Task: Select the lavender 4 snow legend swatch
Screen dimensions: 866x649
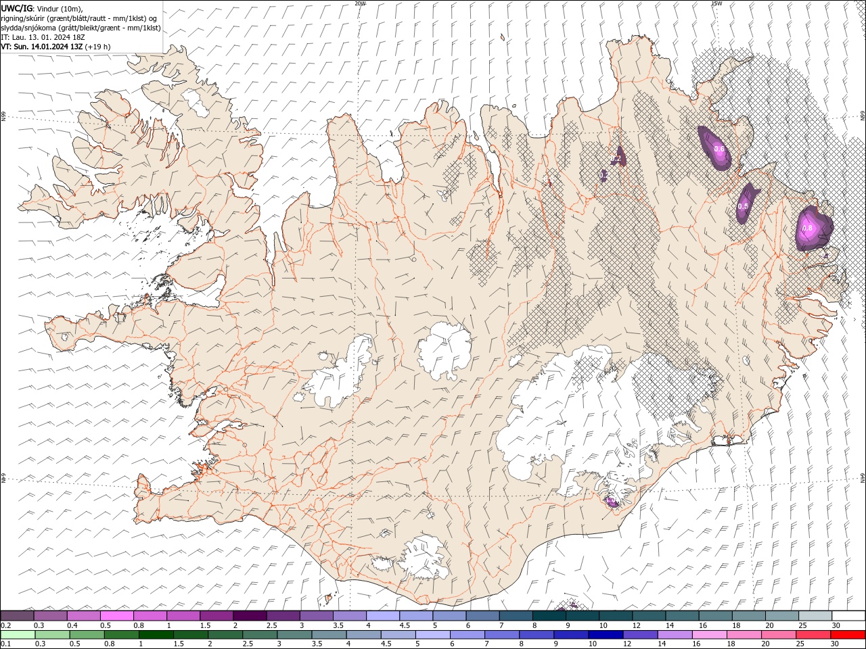Action: click(x=383, y=616)
